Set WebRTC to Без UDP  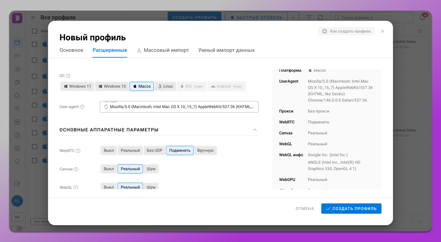tap(154, 151)
